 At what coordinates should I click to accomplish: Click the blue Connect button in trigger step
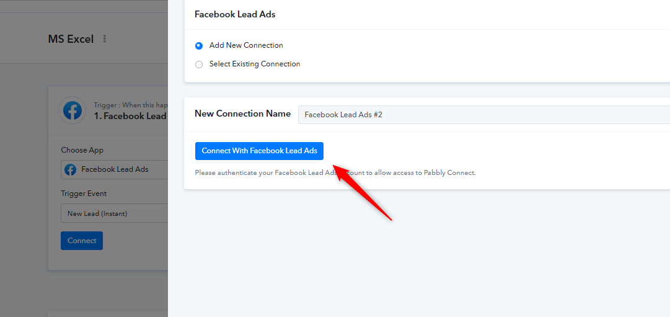82,241
